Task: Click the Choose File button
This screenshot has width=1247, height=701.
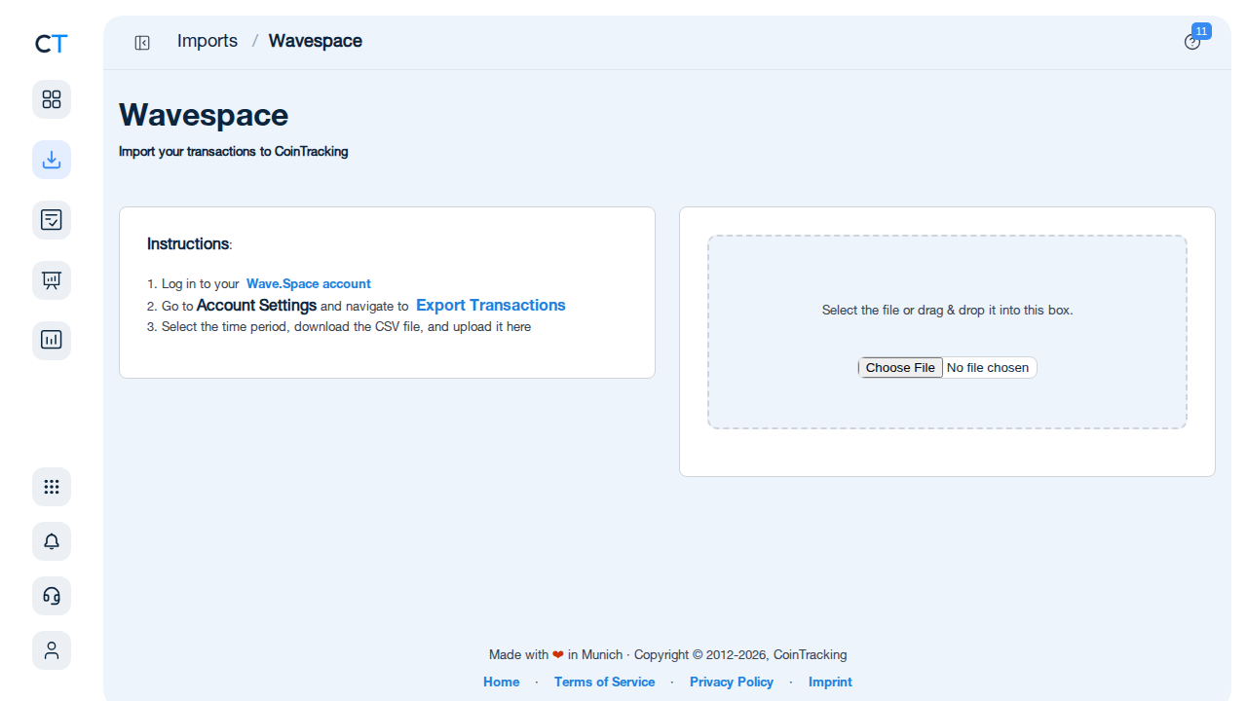Action: [x=900, y=368]
